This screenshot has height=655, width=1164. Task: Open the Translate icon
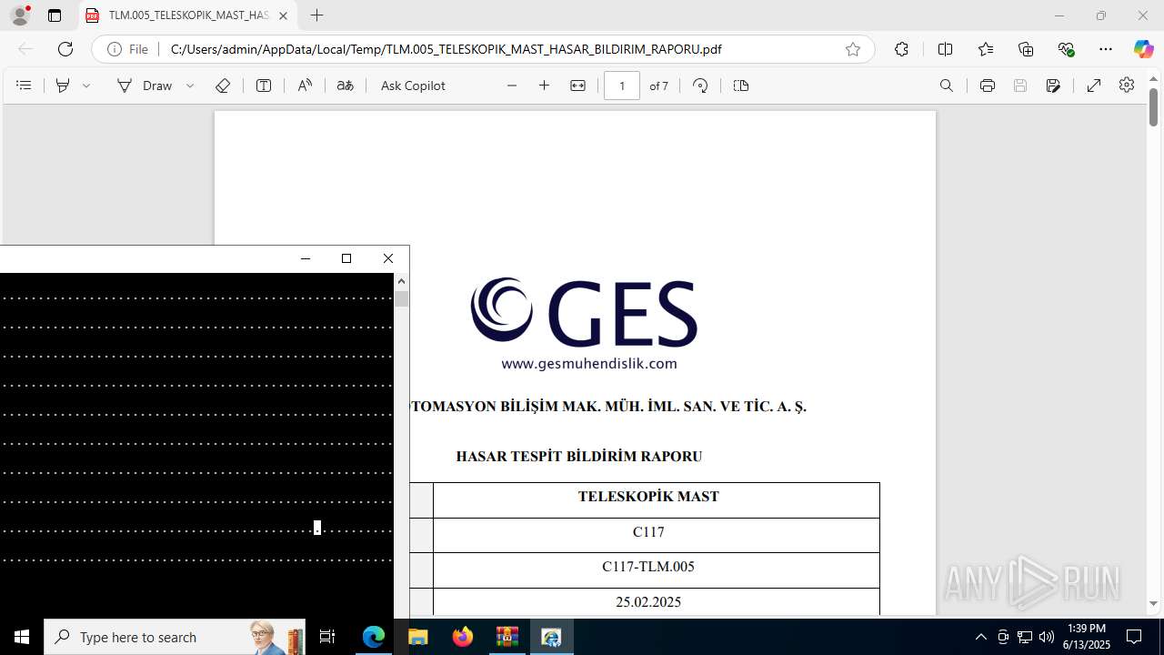click(345, 86)
